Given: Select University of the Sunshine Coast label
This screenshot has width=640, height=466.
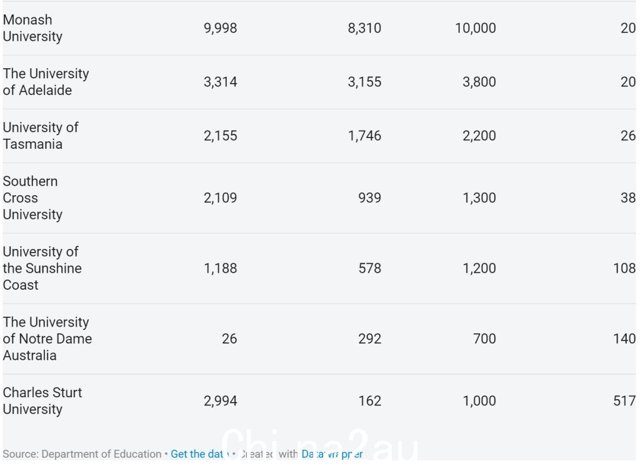Looking at the screenshot, I should coord(42,268).
